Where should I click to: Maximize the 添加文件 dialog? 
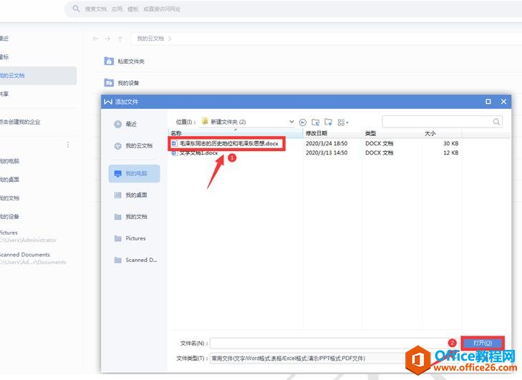488,102
